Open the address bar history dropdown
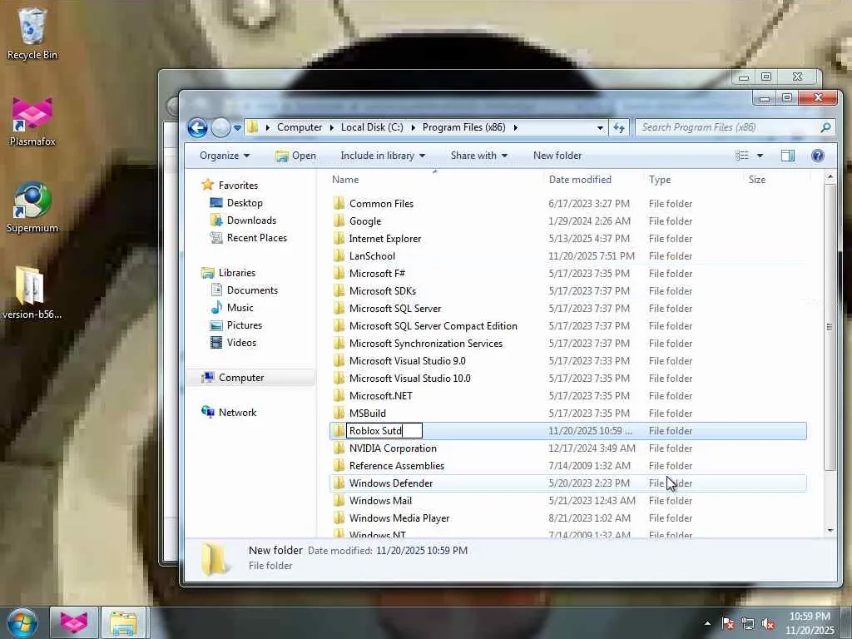Screen dimensions: 852x639 [600, 128]
